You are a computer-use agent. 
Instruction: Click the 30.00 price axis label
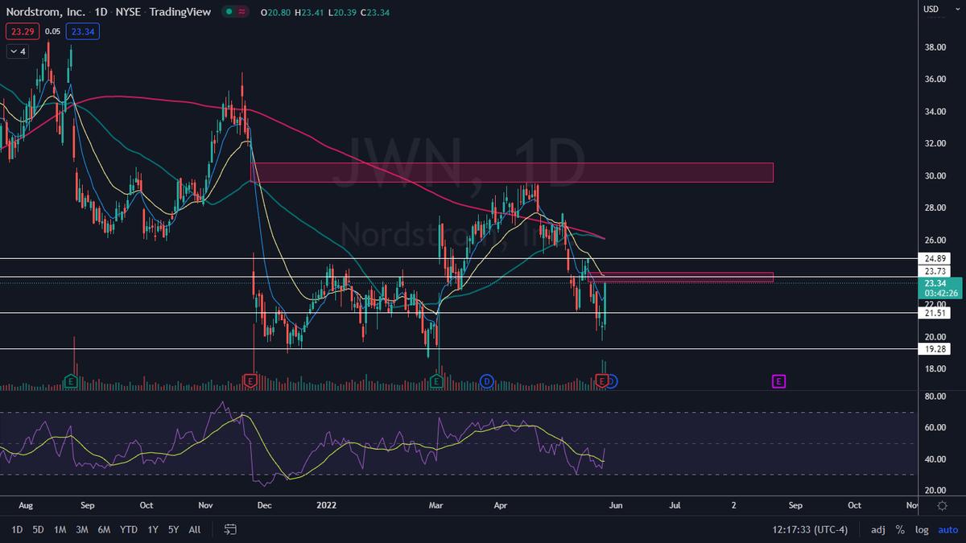[x=935, y=176]
